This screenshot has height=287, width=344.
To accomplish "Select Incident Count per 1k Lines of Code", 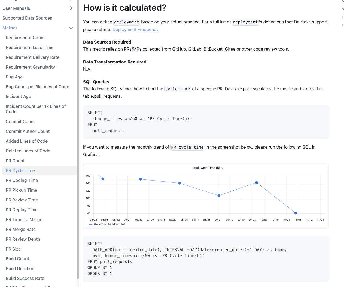I will 35,109.
